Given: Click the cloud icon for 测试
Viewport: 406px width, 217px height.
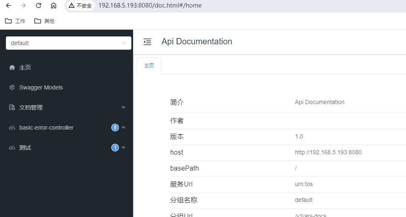Looking at the screenshot, I should point(12,148).
